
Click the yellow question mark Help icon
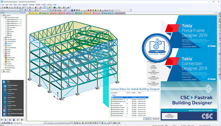[x=23, y=7]
